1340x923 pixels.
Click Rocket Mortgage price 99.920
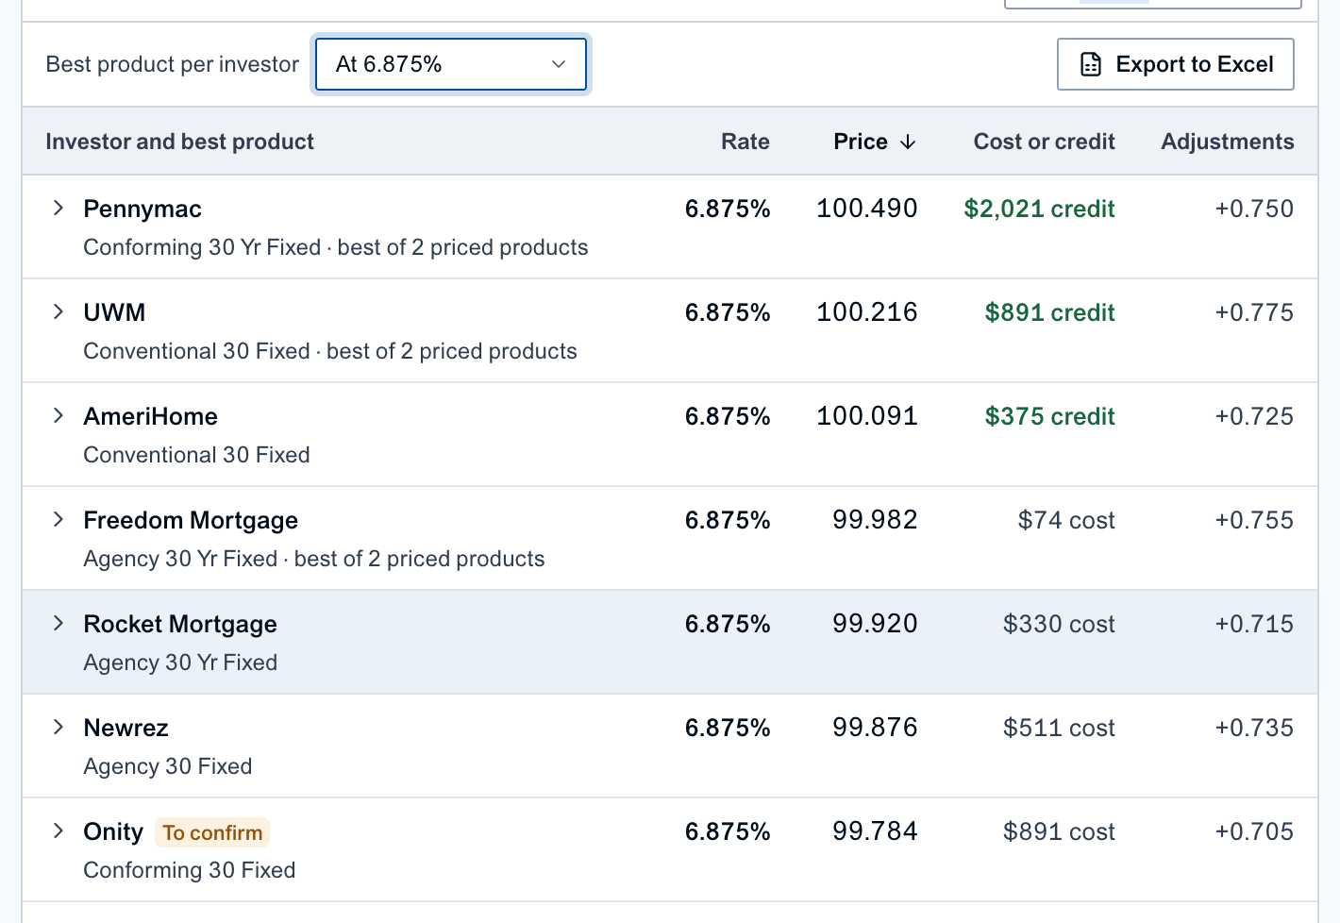(x=875, y=624)
